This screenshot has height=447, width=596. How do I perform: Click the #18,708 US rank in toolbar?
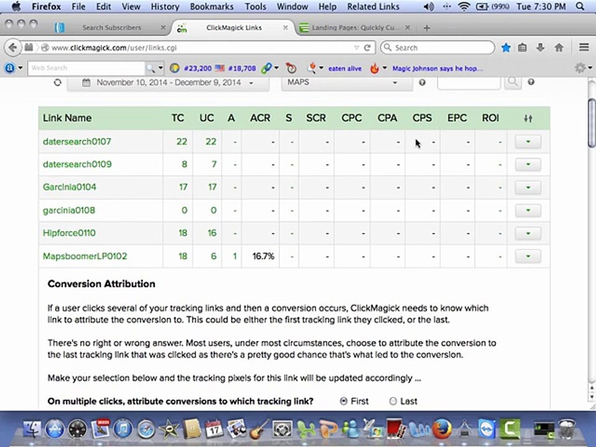pos(242,68)
